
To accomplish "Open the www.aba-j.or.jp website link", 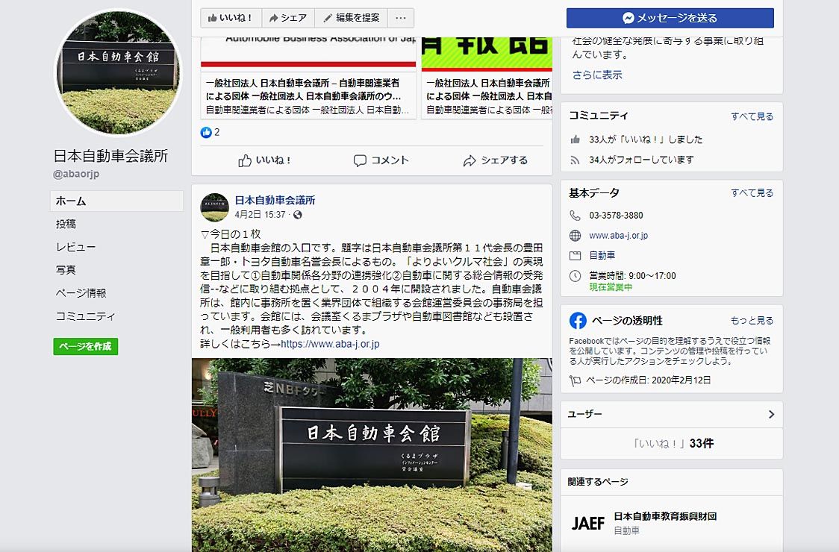I will [619, 236].
